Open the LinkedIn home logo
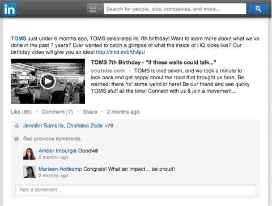Screen dimensions: 272x206 [10, 9]
